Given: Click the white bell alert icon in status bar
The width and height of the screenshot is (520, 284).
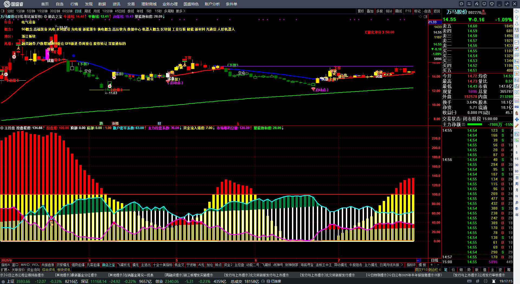Looking at the screenshot, I should [494, 281].
